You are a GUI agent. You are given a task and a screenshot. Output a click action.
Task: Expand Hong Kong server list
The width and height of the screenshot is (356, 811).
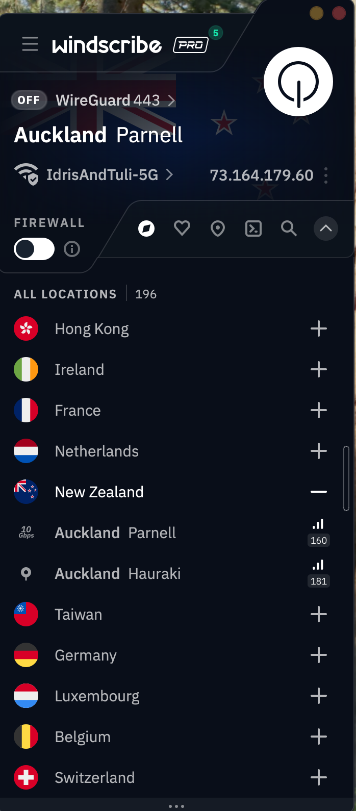pos(319,329)
